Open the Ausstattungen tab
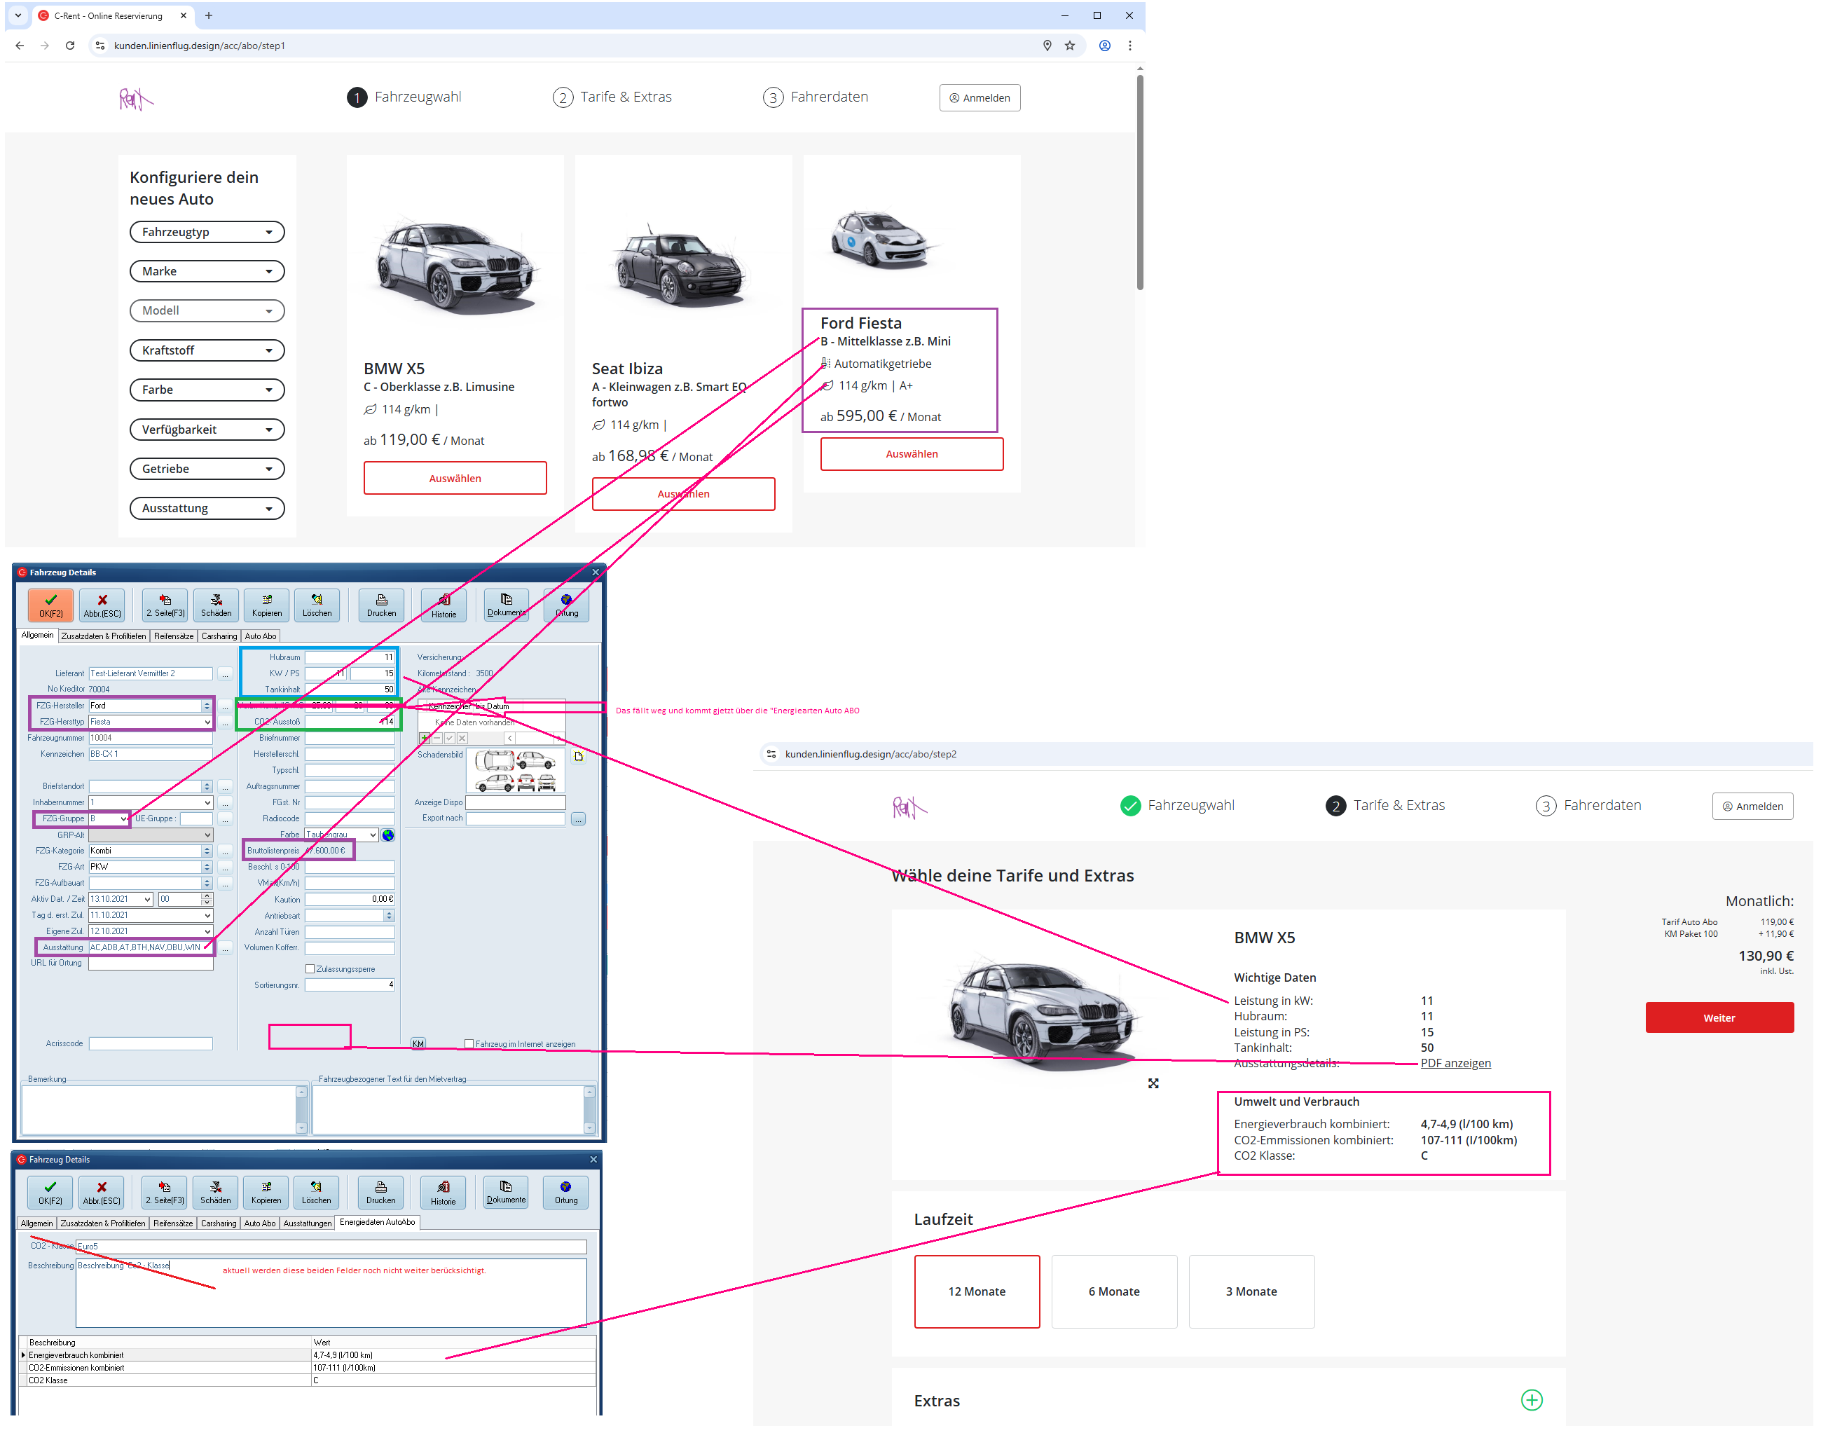This screenshot has width=1828, height=1447. 307,1223
